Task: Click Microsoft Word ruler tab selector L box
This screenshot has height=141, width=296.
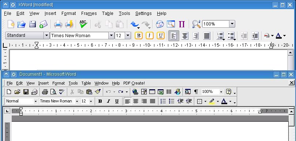Action: click(7, 111)
